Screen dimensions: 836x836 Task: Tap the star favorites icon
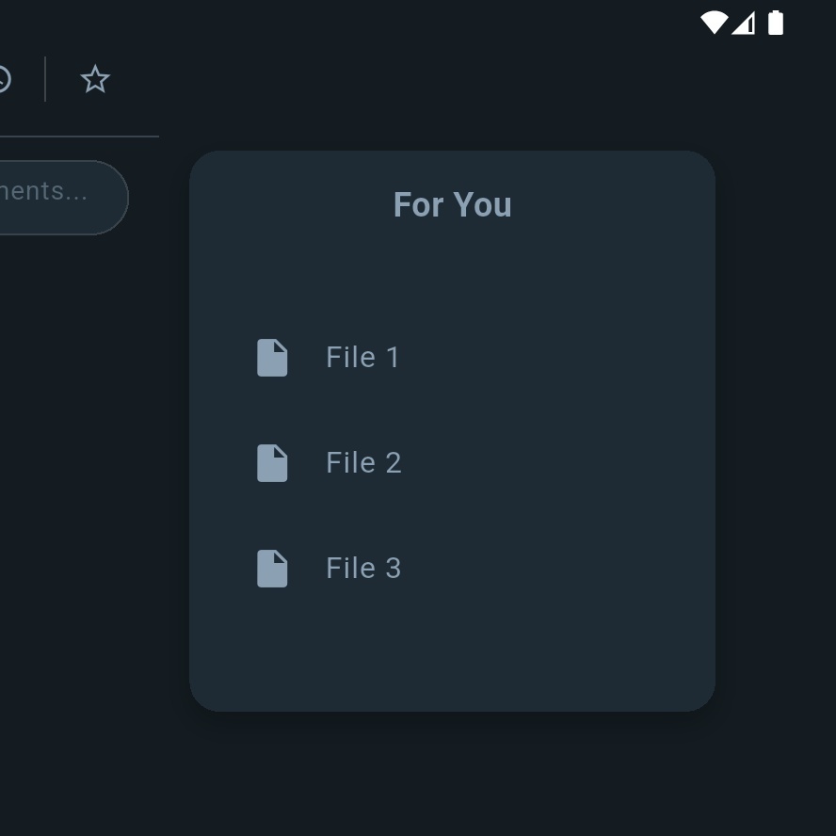(95, 79)
